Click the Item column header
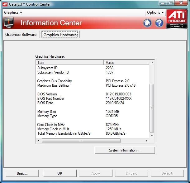 pyautogui.click(x=70, y=63)
